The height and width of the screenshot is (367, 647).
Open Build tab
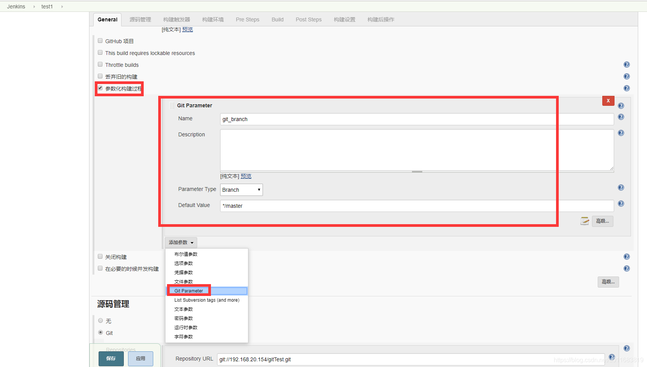pos(277,19)
